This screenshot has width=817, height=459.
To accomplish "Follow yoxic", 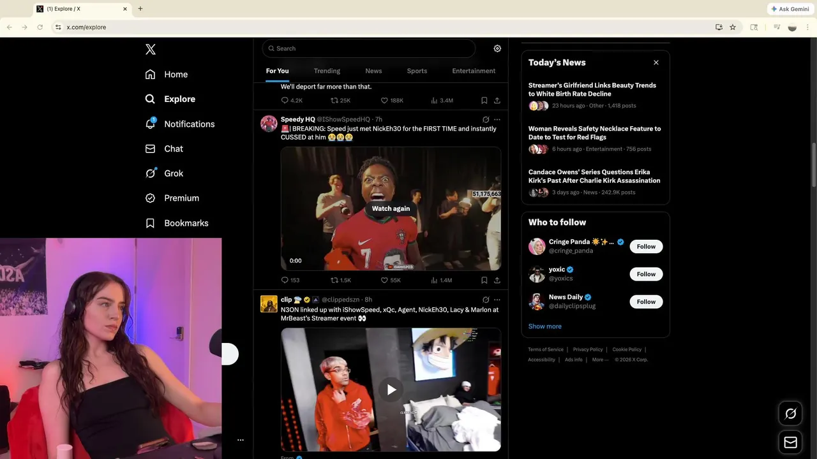I will pyautogui.click(x=646, y=274).
